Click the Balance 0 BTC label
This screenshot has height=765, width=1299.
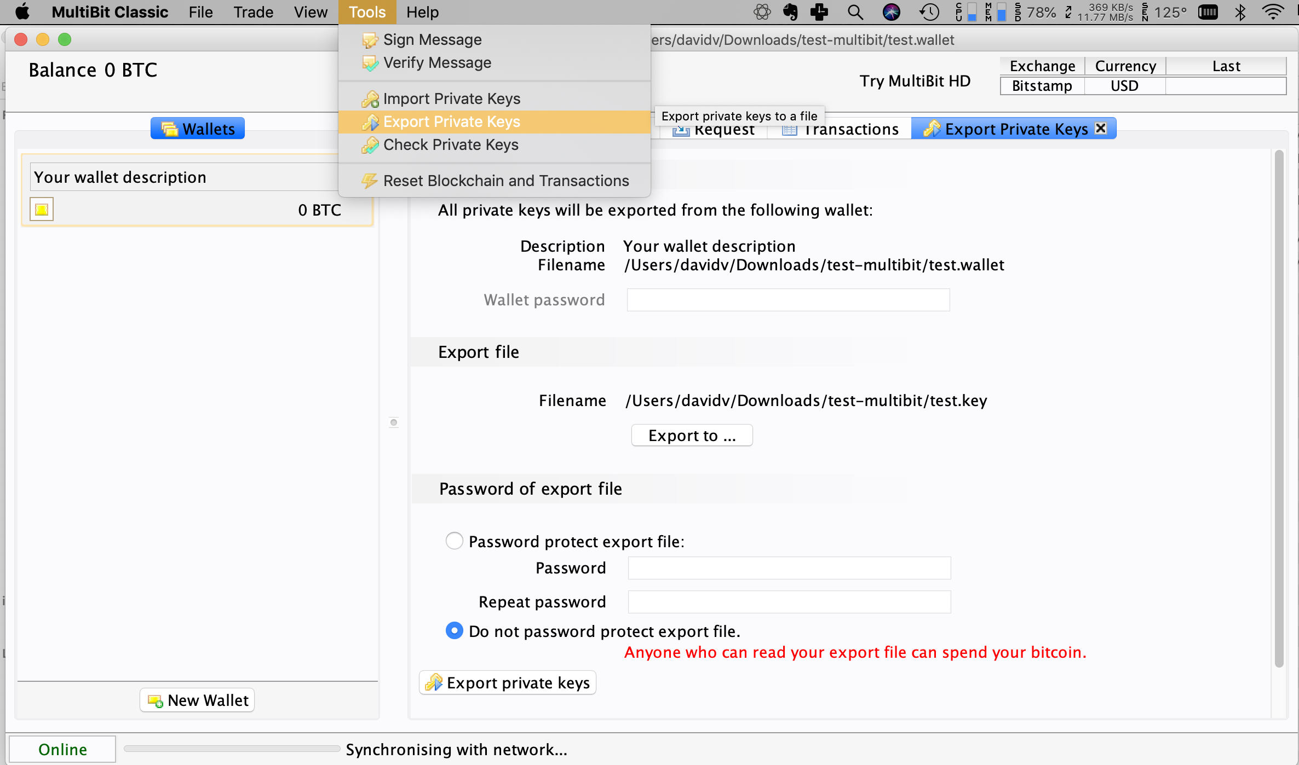click(93, 70)
